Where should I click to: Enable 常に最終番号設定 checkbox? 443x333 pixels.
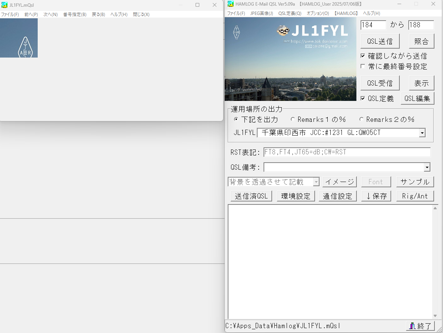point(363,67)
